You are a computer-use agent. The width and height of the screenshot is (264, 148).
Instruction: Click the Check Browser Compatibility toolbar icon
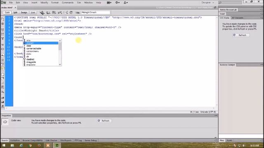(x=66, y=13)
